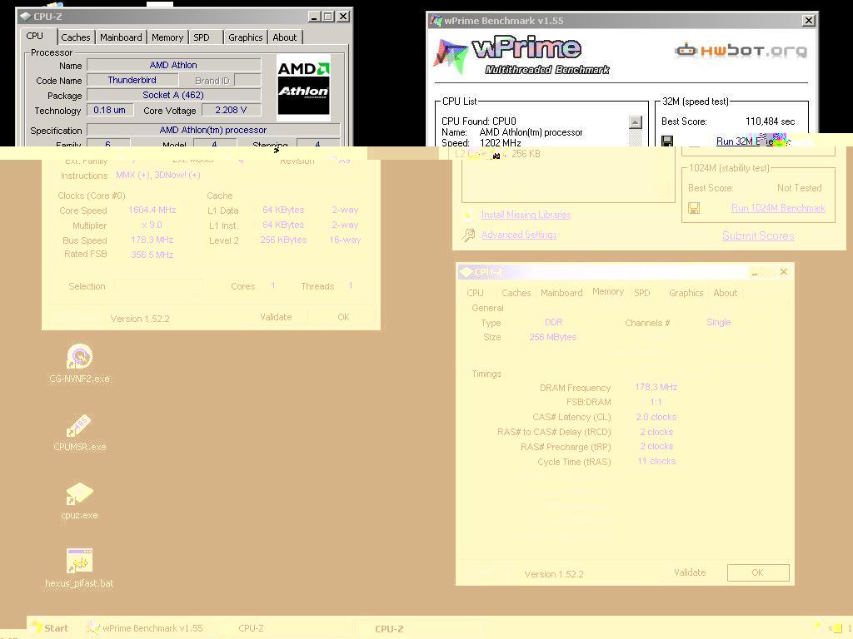Image resolution: width=853 pixels, height=639 pixels.
Task: Open SPD tab in lower CPU-Z memory window
Action: click(642, 293)
